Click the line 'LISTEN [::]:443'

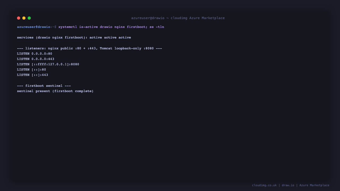coord(33,75)
